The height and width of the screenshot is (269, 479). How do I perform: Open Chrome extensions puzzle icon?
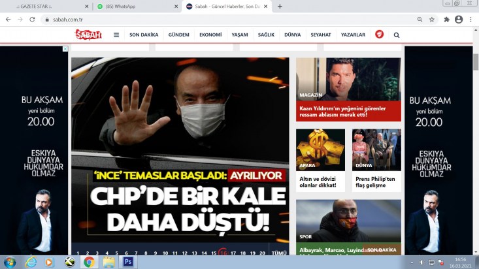point(446,20)
